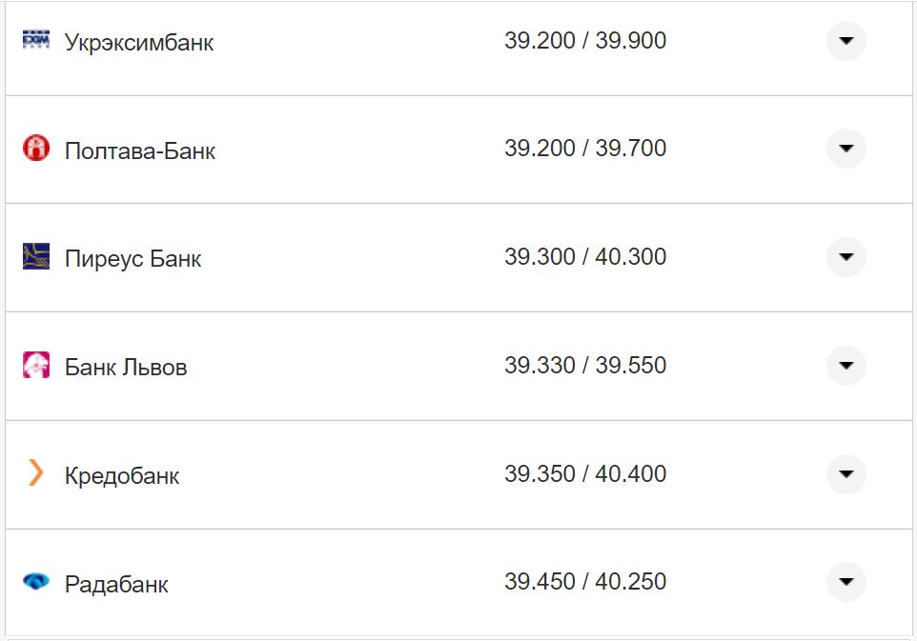Open the Банк Львов name link
This screenshot has width=917, height=641.
pyautogui.click(x=126, y=368)
